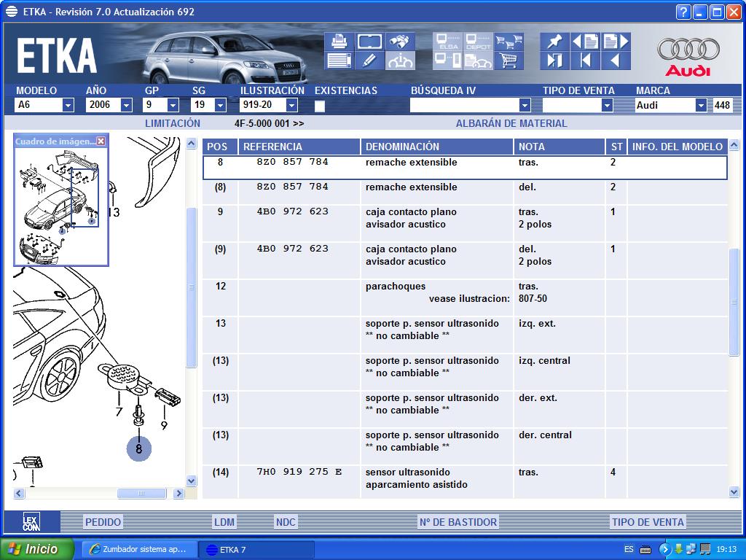Click the rectangular frame icon beside the printer
Image resolution: width=746 pixels, height=560 pixels.
tap(369, 42)
